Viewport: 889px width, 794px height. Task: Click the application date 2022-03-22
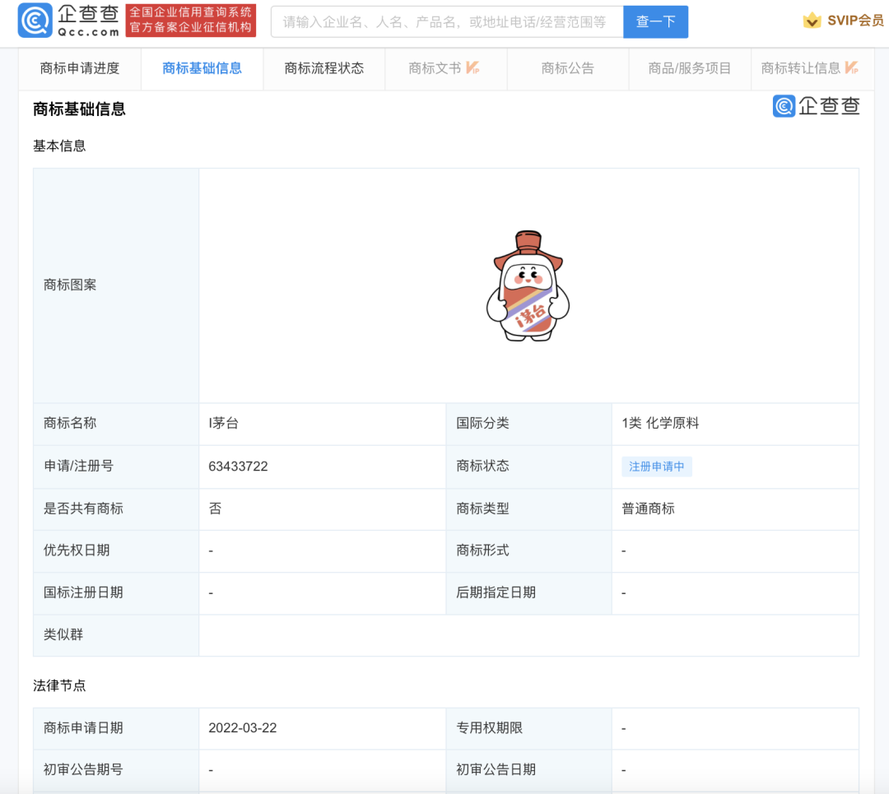[242, 728]
